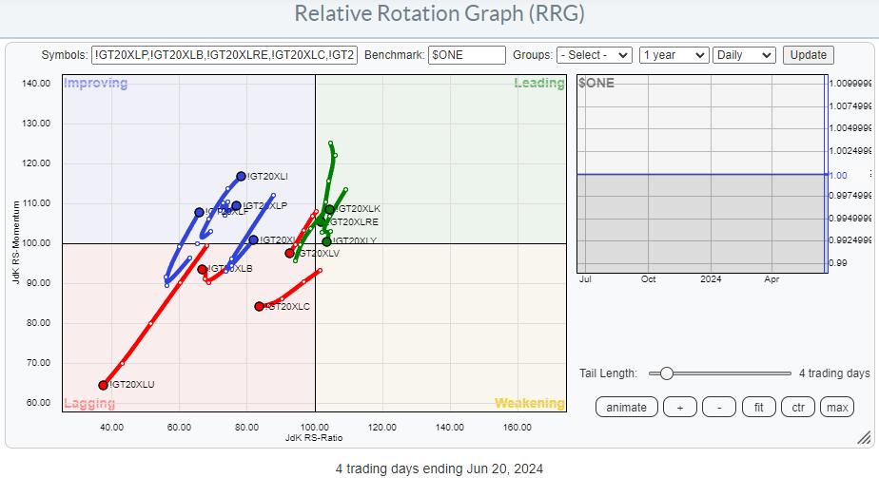Image resolution: width=879 pixels, height=478 pixels.
Task: Select the !GT20XLU data point
Action: [104, 385]
